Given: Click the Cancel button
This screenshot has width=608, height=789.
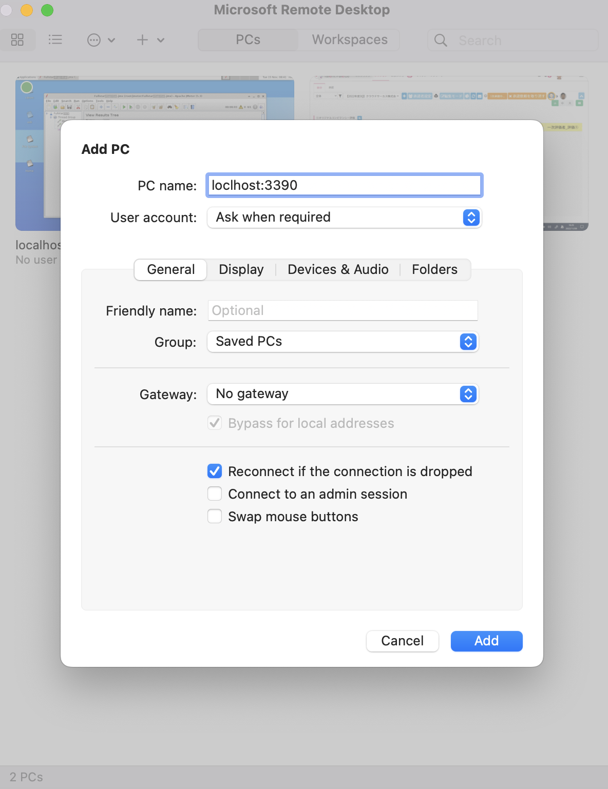Looking at the screenshot, I should (x=402, y=641).
